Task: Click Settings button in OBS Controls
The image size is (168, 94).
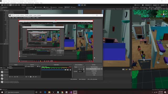Action: [x=94, y=73]
